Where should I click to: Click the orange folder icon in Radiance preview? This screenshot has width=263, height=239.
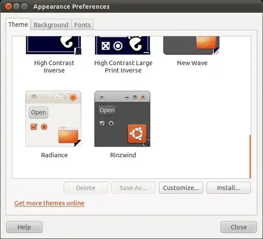point(68,135)
